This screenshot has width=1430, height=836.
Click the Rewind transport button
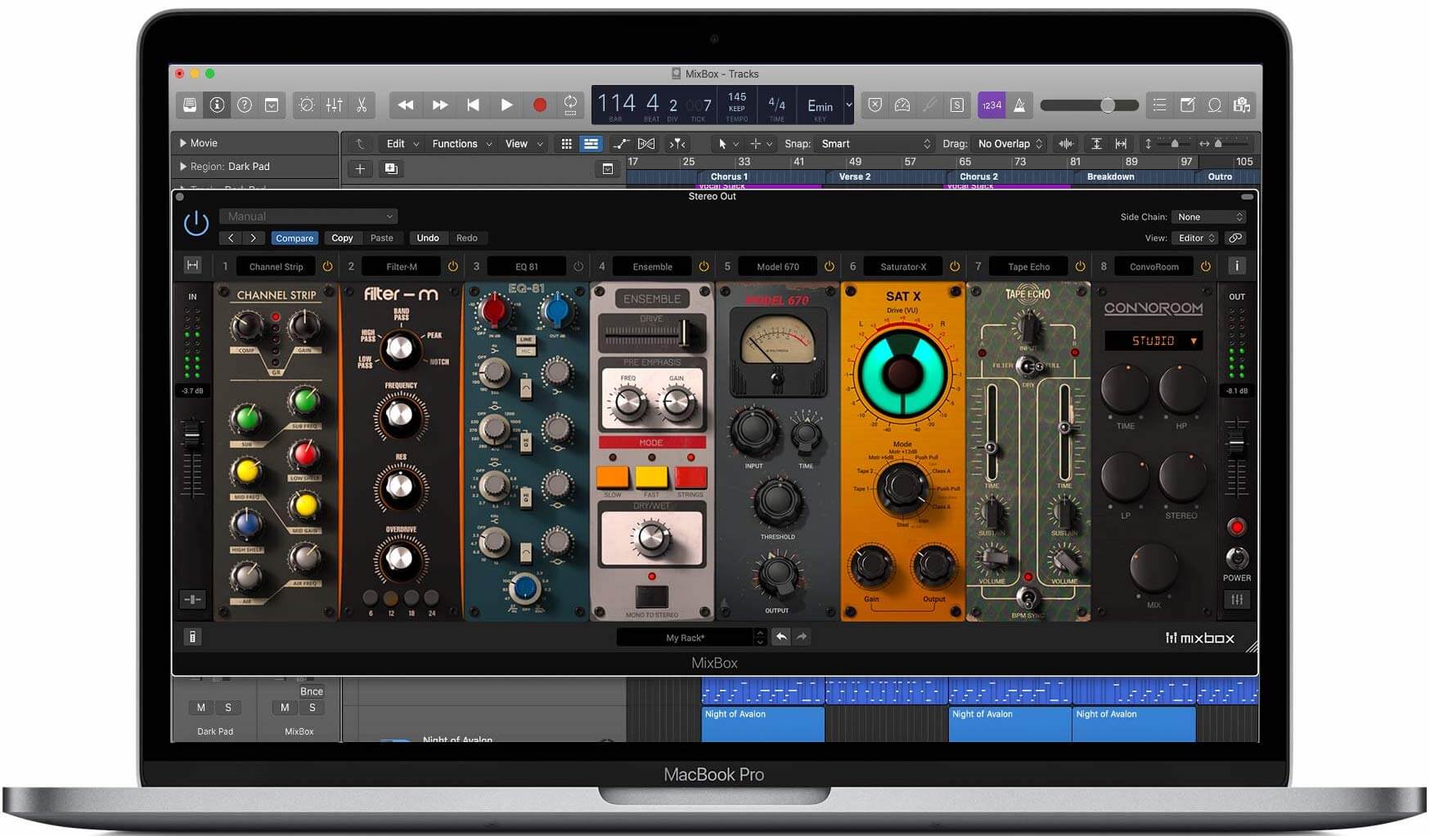coord(405,105)
